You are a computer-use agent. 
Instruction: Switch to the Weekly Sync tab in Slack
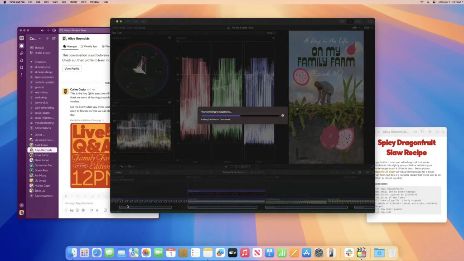point(89,46)
